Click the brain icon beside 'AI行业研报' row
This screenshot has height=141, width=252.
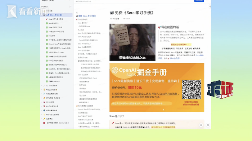[x=44, y=102]
